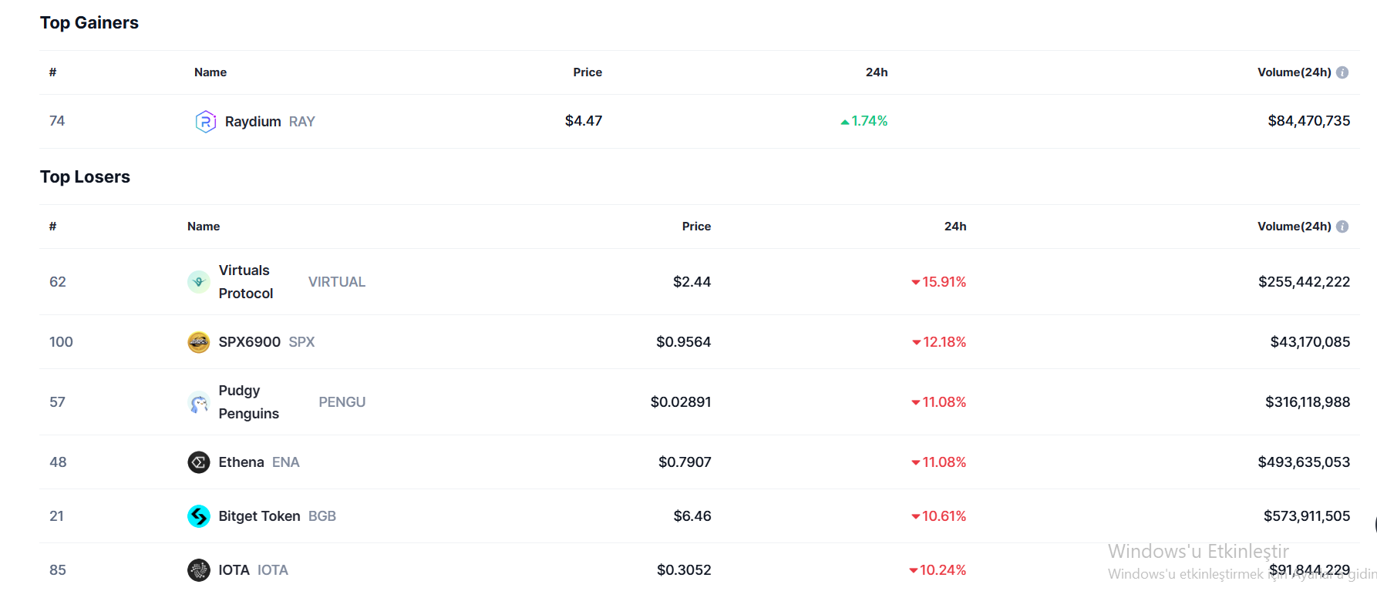
Task: Click the Bitget Token logo icon
Action: pyautogui.click(x=199, y=516)
